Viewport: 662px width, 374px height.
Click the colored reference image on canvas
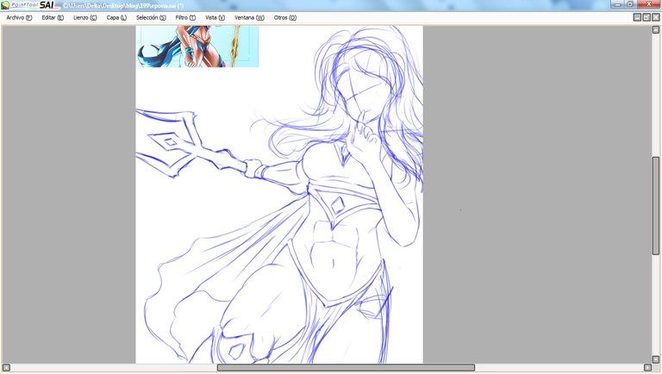click(x=197, y=47)
